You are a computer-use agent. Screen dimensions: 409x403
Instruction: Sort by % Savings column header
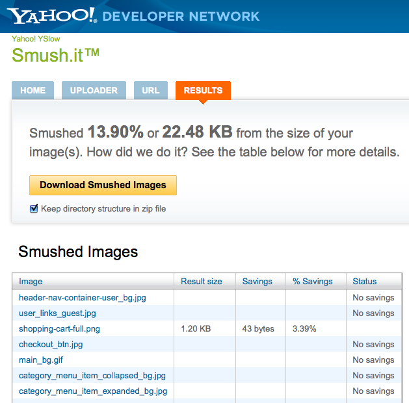[313, 281]
